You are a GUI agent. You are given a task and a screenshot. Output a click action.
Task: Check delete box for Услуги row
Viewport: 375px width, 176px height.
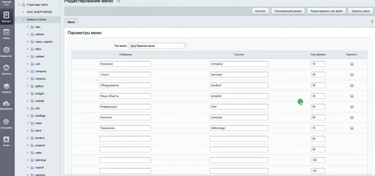352,74
